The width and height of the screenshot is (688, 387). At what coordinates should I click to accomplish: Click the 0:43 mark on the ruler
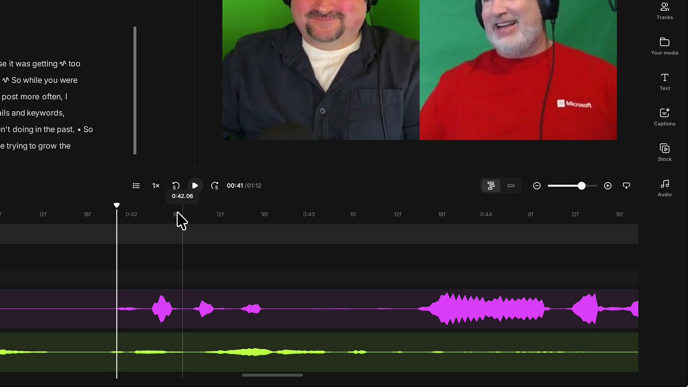tap(309, 214)
